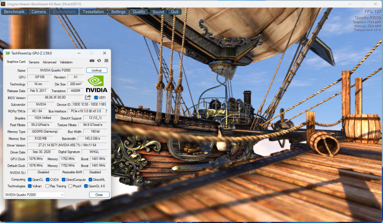
Task: Click the ROPs/TMUs value 40 / 64
Action: (37, 111)
